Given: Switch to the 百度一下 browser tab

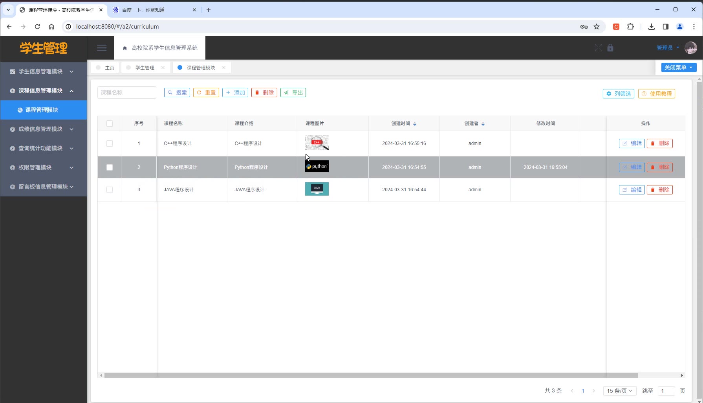Looking at the screenshot, I should [x=154, y=10].
